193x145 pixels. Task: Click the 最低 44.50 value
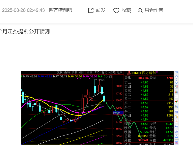[170, 132]
